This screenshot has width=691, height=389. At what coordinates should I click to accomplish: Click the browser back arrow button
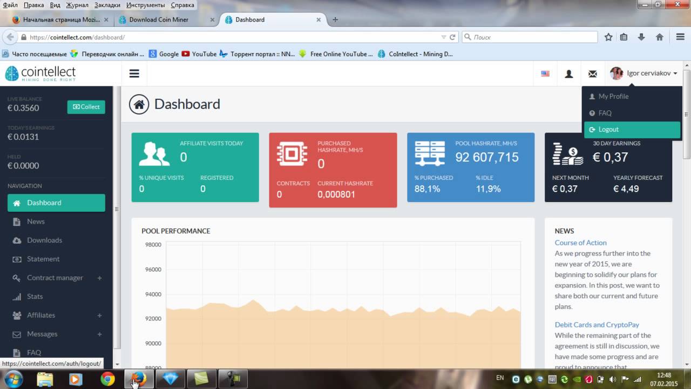click(x=10, y=37)
